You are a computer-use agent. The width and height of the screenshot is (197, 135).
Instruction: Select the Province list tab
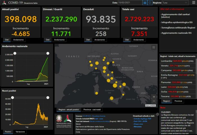pos(178,101)
